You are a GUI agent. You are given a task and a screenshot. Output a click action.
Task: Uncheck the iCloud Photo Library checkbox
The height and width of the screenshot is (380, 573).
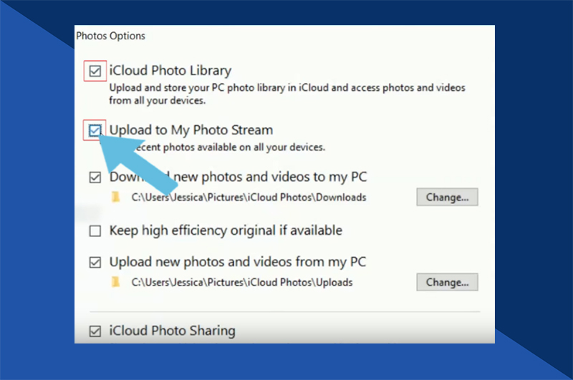point(95,71)
